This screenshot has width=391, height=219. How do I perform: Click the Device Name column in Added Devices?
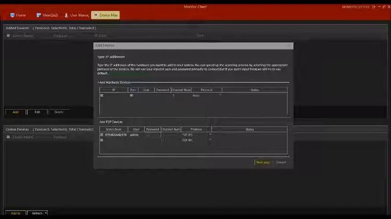coord(23,36)
